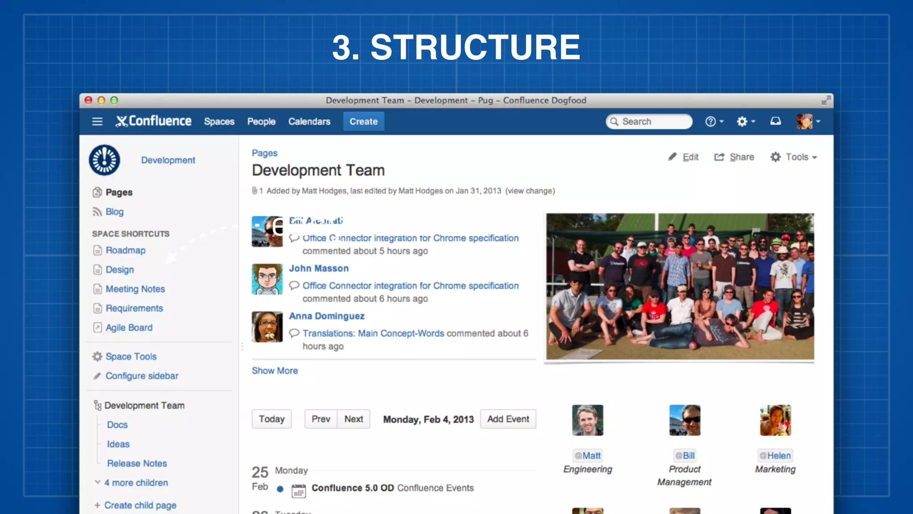Click the Prev calendar button
Viewport: 913px width, 514px height.
(321, 419)
